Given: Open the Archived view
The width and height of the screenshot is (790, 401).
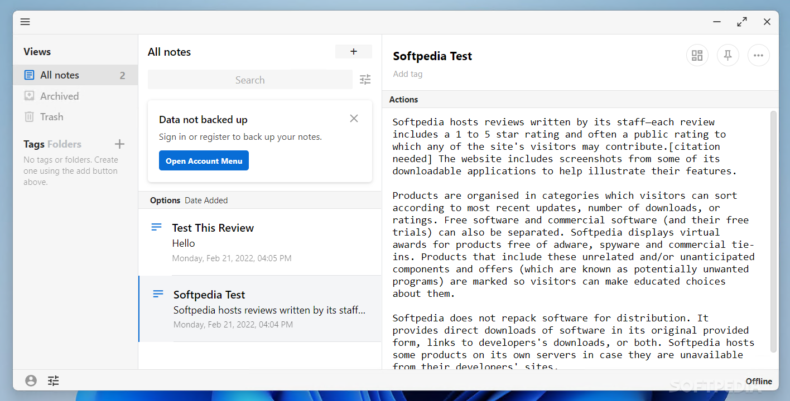Looking at the screenshot, I should tap(75, 96).
